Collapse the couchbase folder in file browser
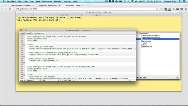This screenshot has height=106, width=188. click(138, 34)
